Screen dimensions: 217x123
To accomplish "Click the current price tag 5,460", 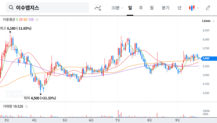I will click(208, 58).
